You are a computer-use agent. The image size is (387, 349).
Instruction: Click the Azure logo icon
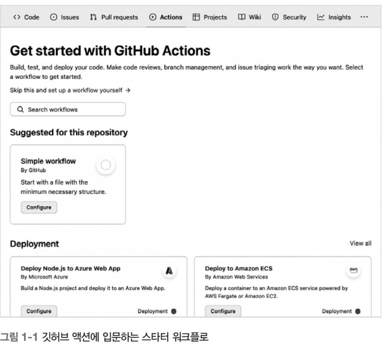(x=169, y=271)
